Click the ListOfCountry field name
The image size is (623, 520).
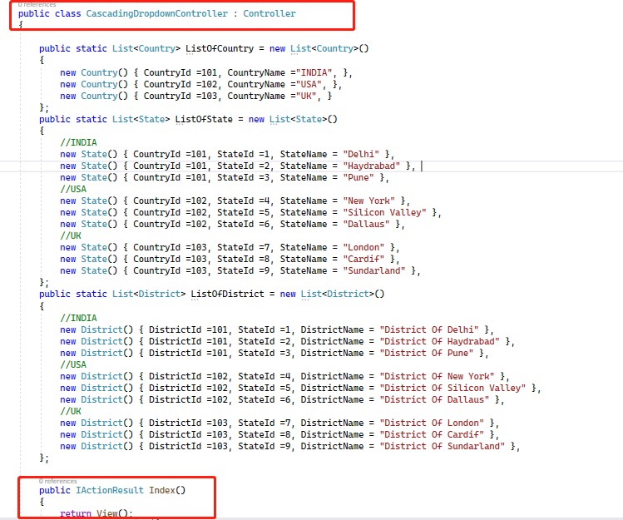point(220,48)
